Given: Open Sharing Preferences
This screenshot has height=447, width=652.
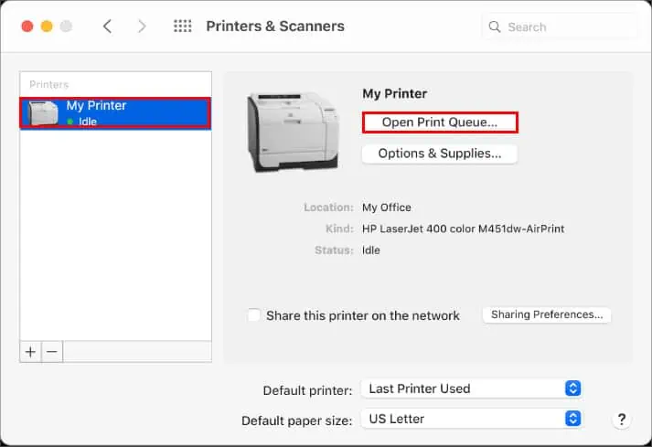Looking at the screenshot, I should tap(547, 315).
